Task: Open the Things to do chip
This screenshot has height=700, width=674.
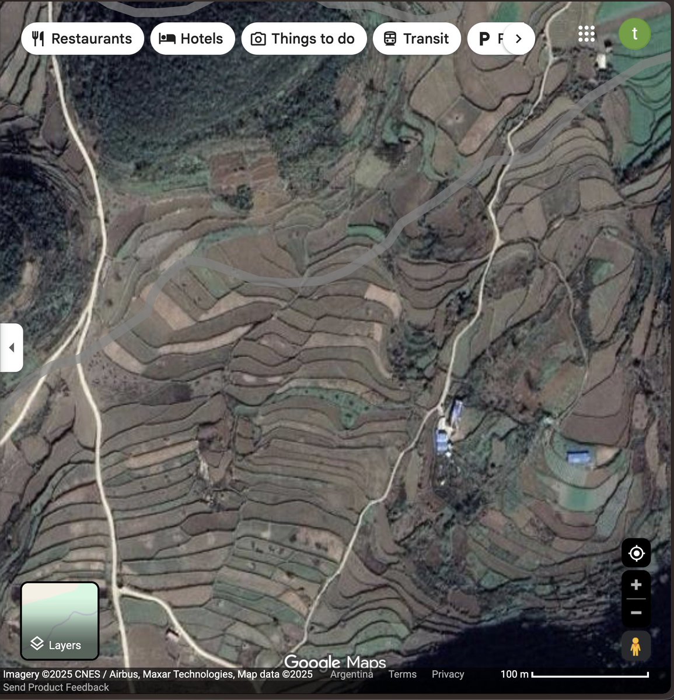Action: [x=304, y=38]
